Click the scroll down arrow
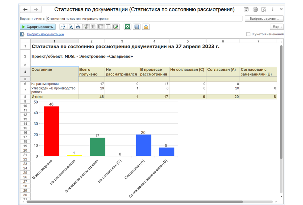This screenshot has height=205, width=303. 281,196
